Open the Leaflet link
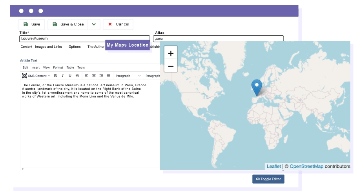 click(274, 166)
